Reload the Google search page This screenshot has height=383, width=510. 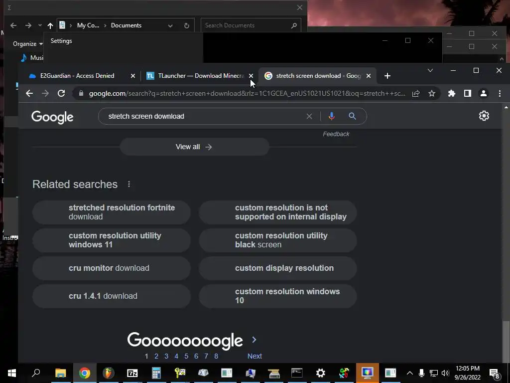pyautogui.click(x=61, y=93)
